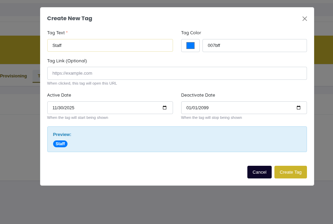Viewport: 333px width, 224px height.
Task: Click the hex color field showing 007bff
Action: 254,45
